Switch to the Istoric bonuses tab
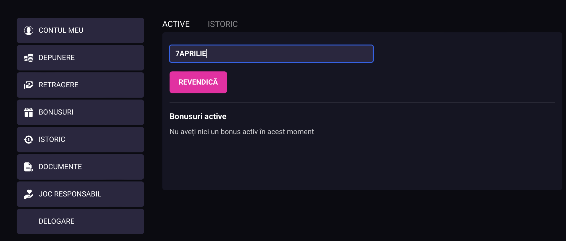Image resolution: width=566 pixels, height=241 pixels. point(223,24)
